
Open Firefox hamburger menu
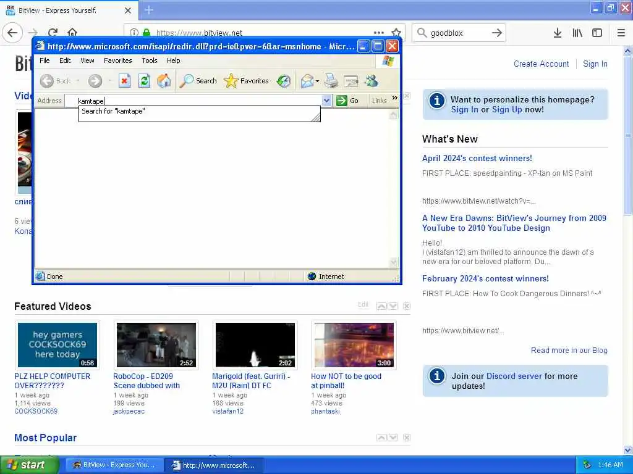[x=621, y=33]
